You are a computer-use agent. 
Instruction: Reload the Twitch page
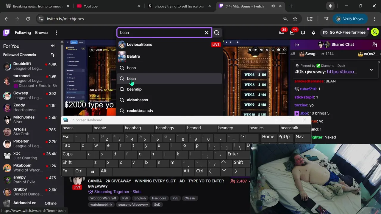point(28,19)
